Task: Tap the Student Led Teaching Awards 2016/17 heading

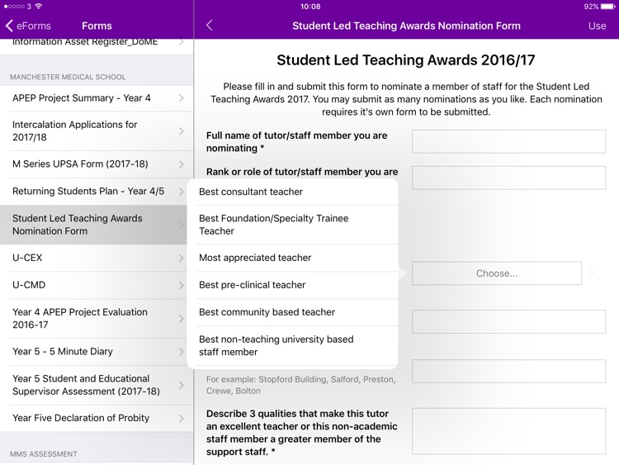Action: [x=406, y=60]
